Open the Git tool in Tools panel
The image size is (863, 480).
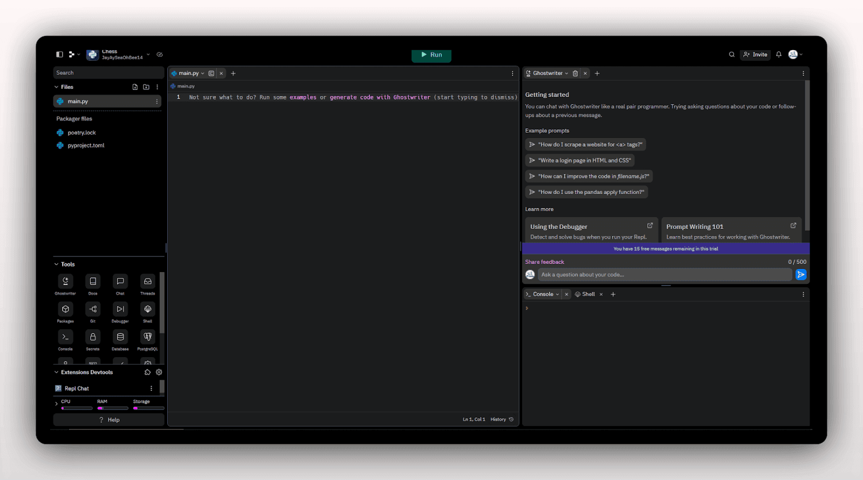click(x=93, y=309)
